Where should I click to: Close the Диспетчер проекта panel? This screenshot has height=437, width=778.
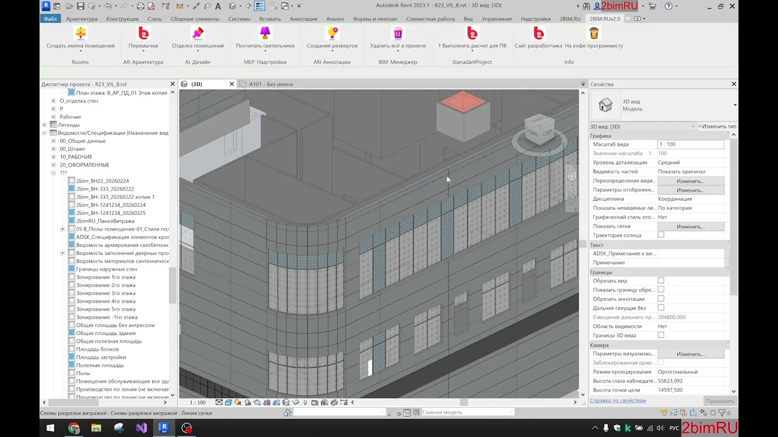[173, 84]
